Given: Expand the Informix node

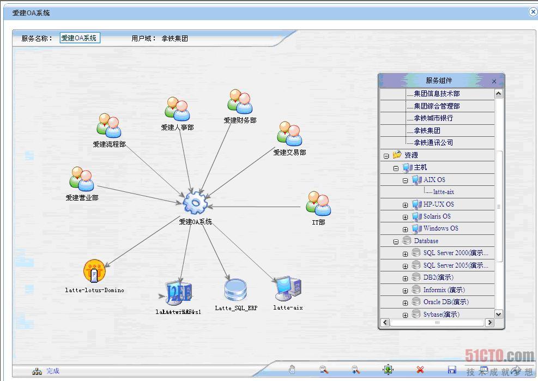Looking at the screenshot, I should (x=405, y=291).
